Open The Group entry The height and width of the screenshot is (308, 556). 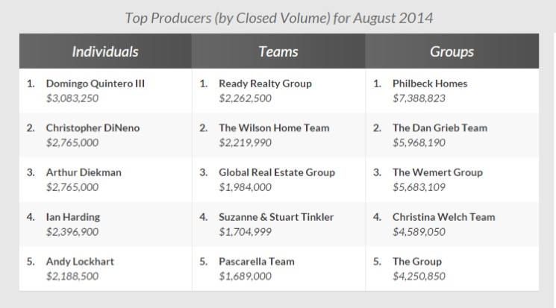point(417,262)
